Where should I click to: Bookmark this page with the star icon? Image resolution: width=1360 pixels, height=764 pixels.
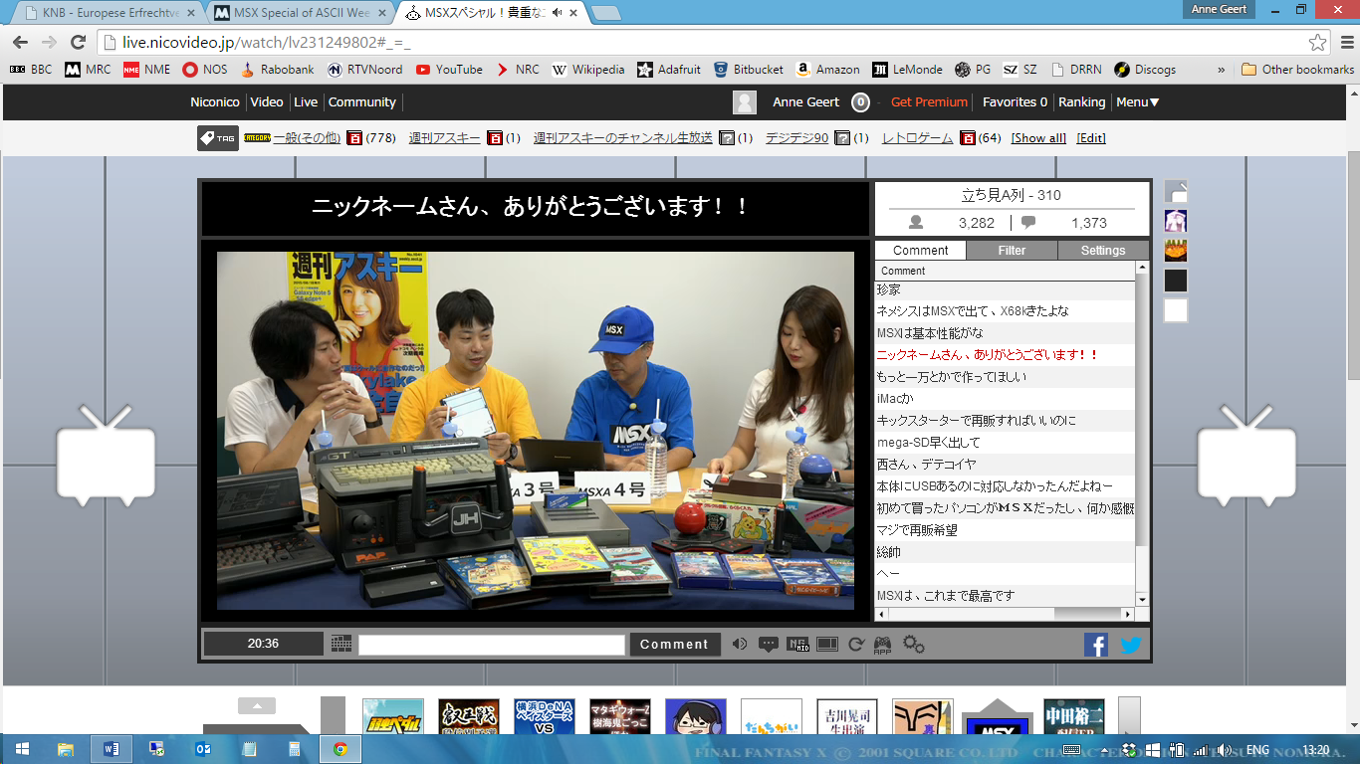click(x=1317, y=42)
